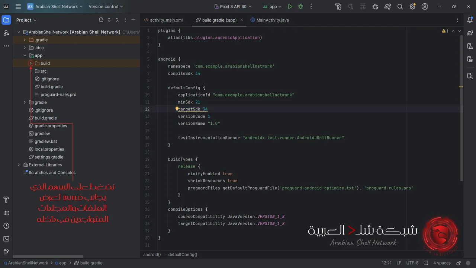Image resolution: width=476 pixels, height=268 pixels.
Task: Click the android{} breadcrumb
Action: [152, 255]
